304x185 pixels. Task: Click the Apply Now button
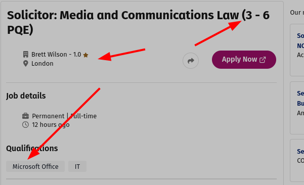(244, 60)
